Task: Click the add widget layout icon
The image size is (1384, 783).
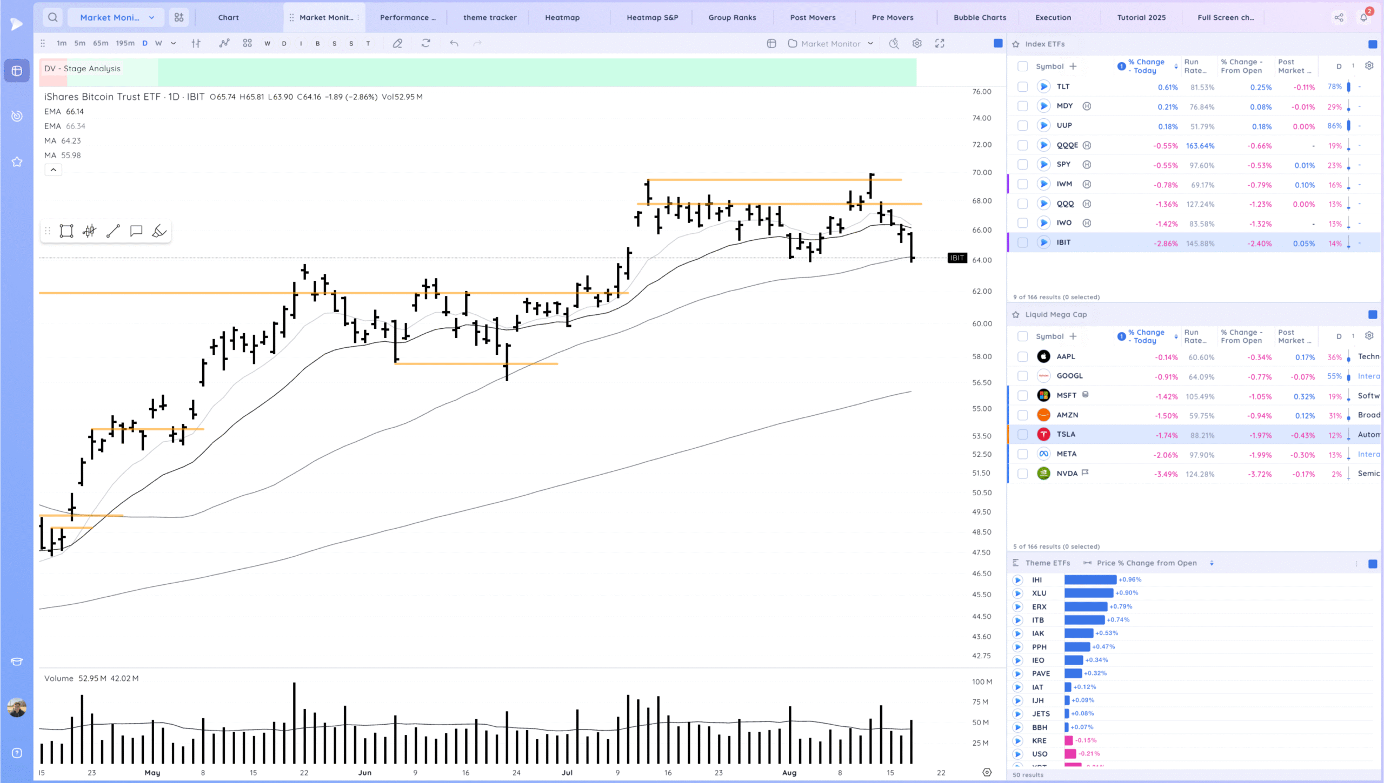Action: [179, 17]
